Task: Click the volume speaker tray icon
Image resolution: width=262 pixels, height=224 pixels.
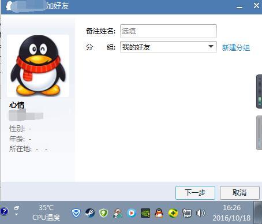Action: click(201, 213)
